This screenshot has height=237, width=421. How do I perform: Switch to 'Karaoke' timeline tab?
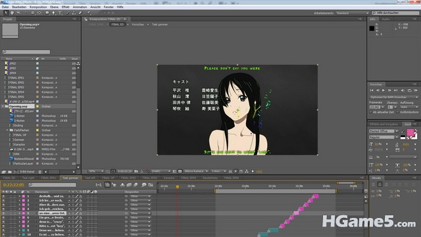(x=169, y=178)
